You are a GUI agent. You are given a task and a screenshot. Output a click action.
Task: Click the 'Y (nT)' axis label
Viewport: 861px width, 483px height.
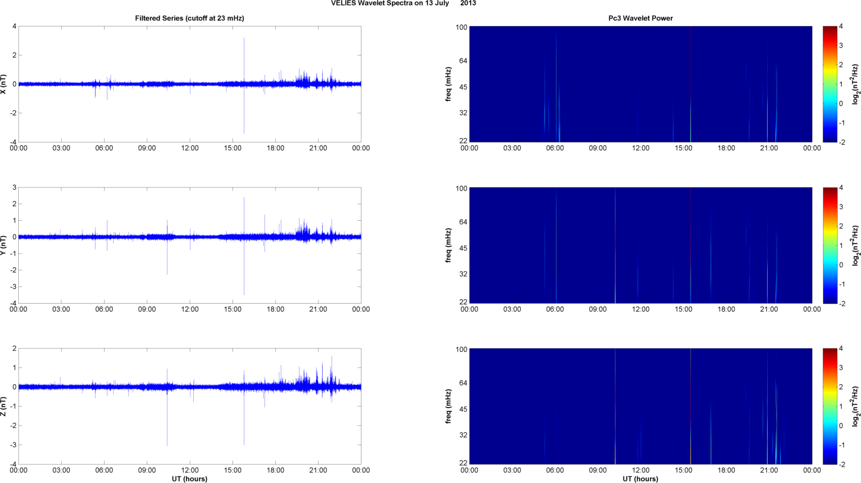[x=5, y=245]
